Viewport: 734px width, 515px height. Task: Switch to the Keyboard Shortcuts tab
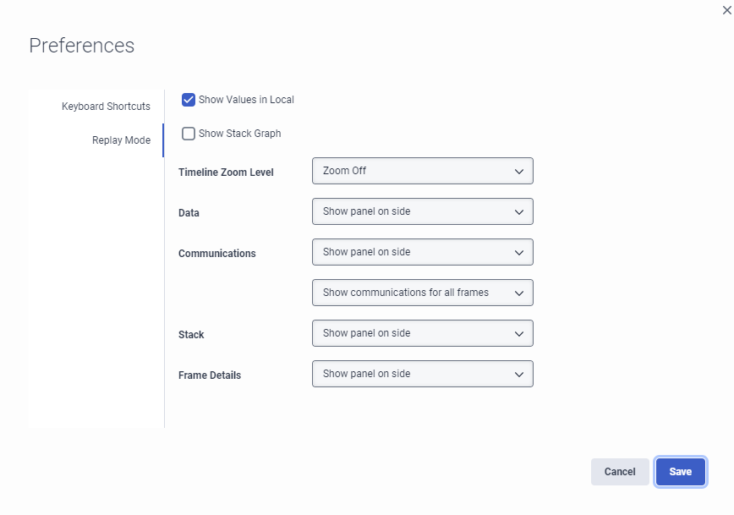click(x=106, y=107)
